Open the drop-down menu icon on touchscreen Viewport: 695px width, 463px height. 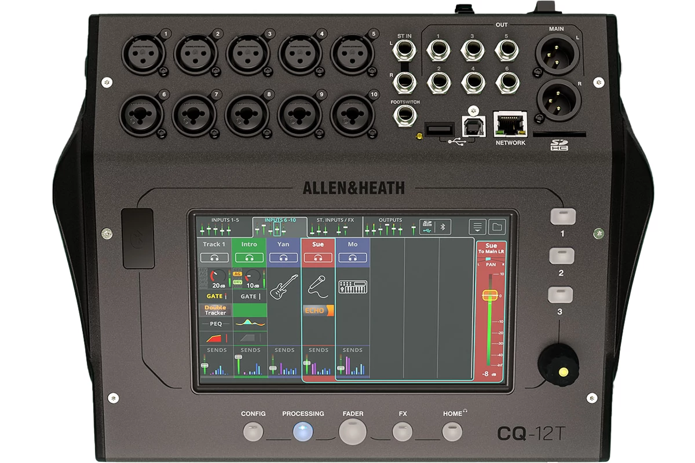pos(477,226)
